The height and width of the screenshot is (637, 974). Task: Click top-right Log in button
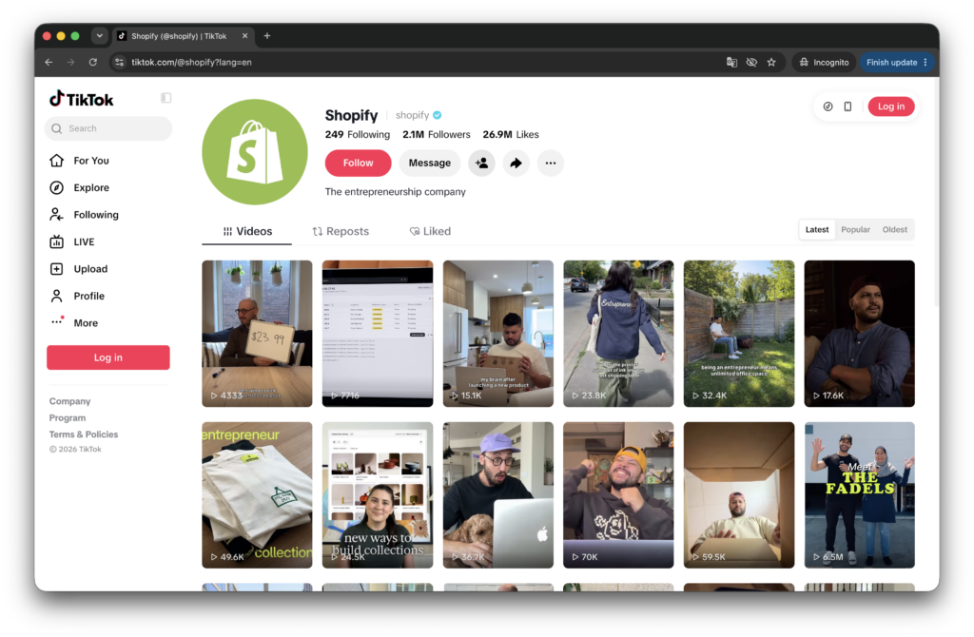[890, 106]
